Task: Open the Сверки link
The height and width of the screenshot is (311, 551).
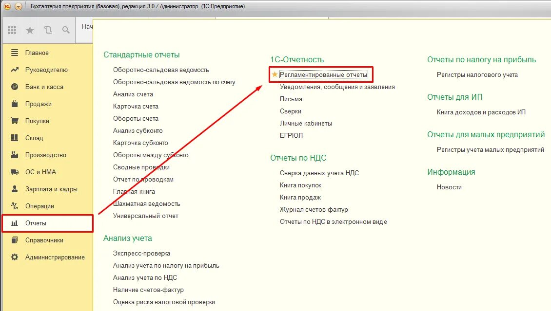Action: (291, 111)
